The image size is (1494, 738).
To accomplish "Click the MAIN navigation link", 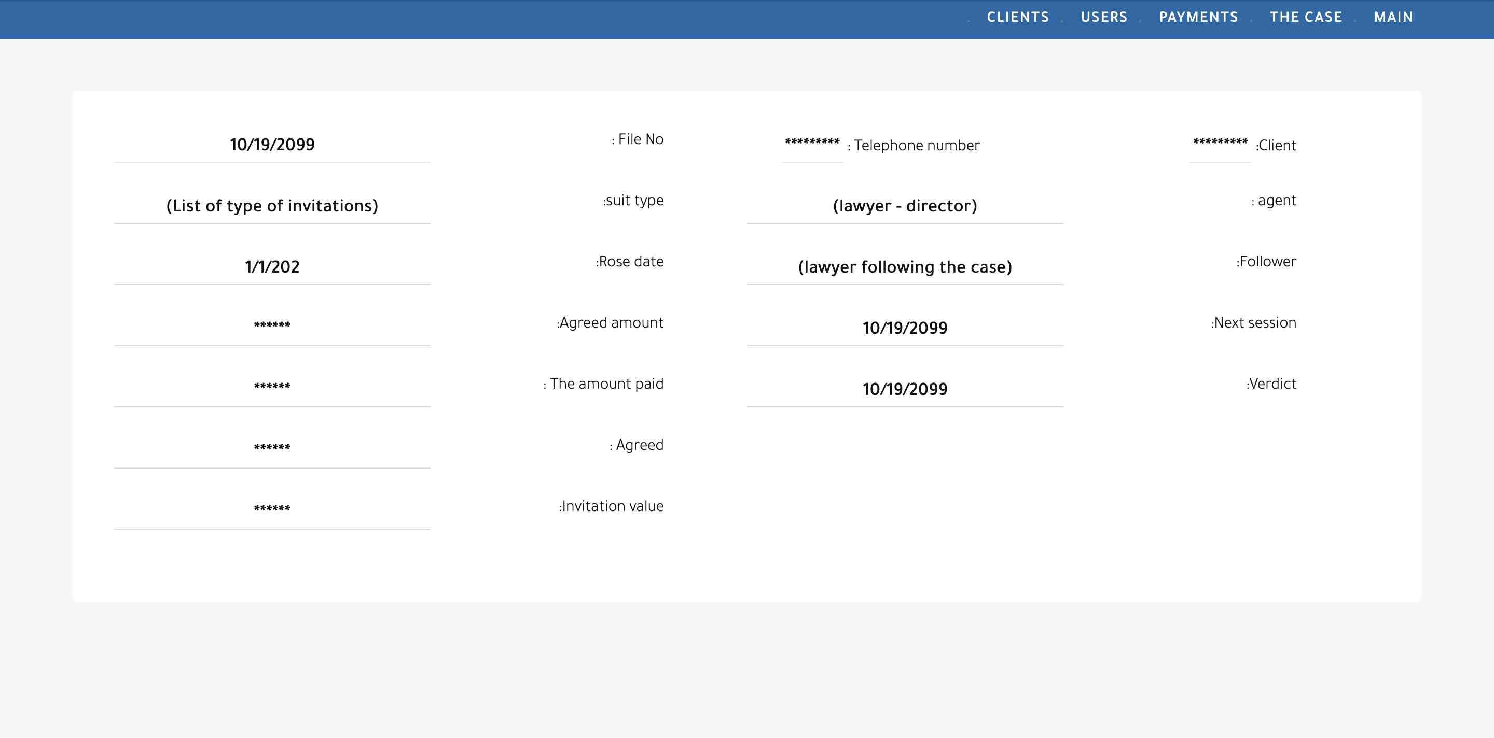I will click(x=1393, y=18).
